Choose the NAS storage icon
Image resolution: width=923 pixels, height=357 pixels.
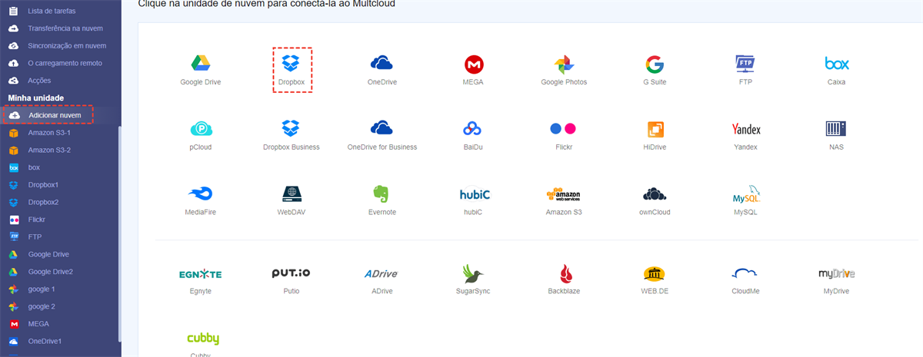coord(836,128)
